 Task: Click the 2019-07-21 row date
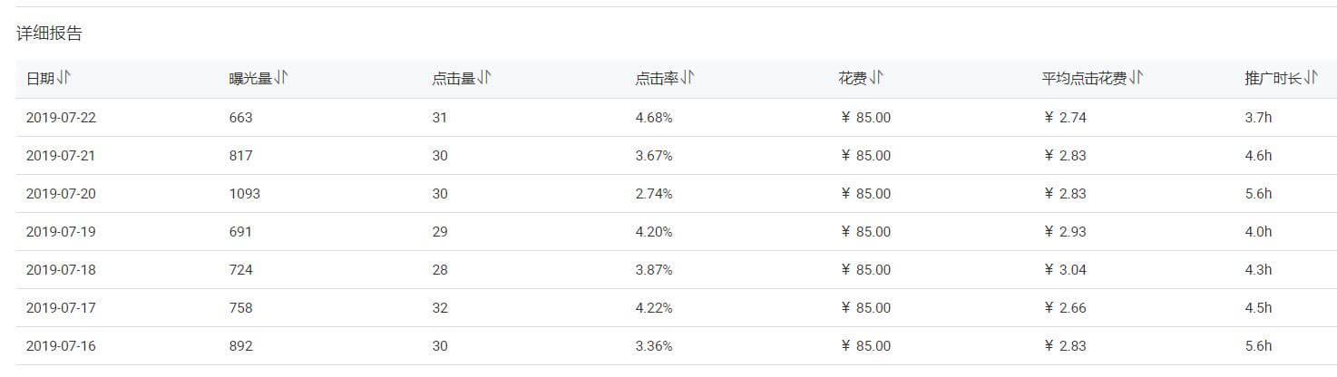pyautogui.click(x=60, y=156)
